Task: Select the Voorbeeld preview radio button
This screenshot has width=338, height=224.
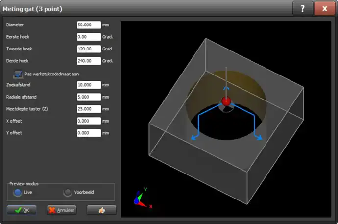Action: click(x=68, y=192)
